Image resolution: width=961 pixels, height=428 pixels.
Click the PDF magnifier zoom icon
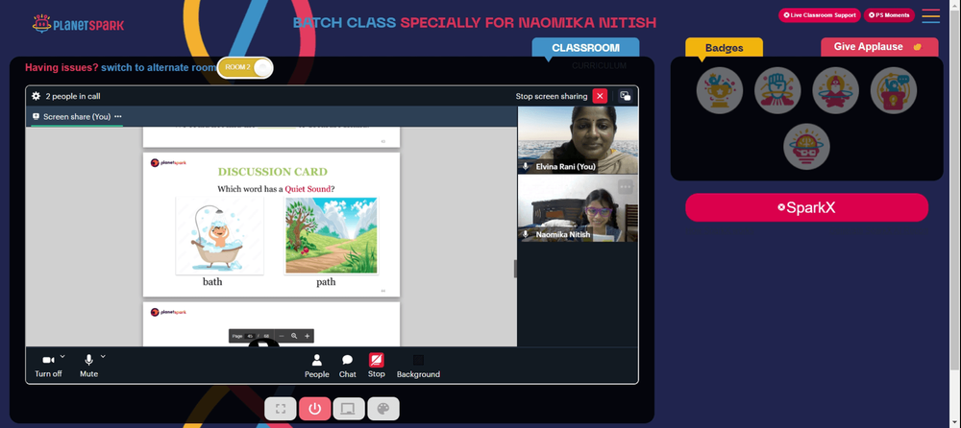[294, 336]
